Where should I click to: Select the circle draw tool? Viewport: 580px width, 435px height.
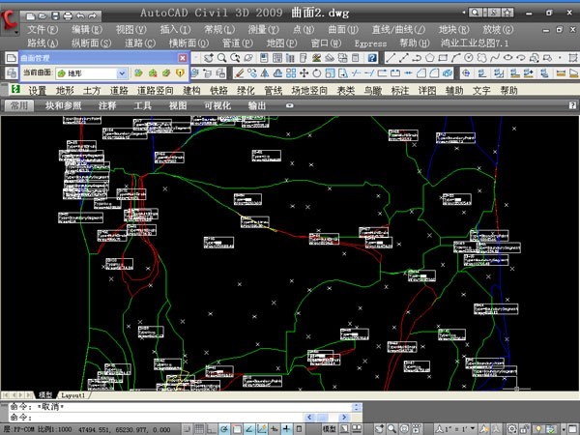(469, 58)
